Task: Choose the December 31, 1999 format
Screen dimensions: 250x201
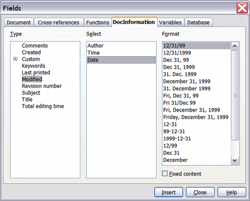Action: (x=197, y=81)
